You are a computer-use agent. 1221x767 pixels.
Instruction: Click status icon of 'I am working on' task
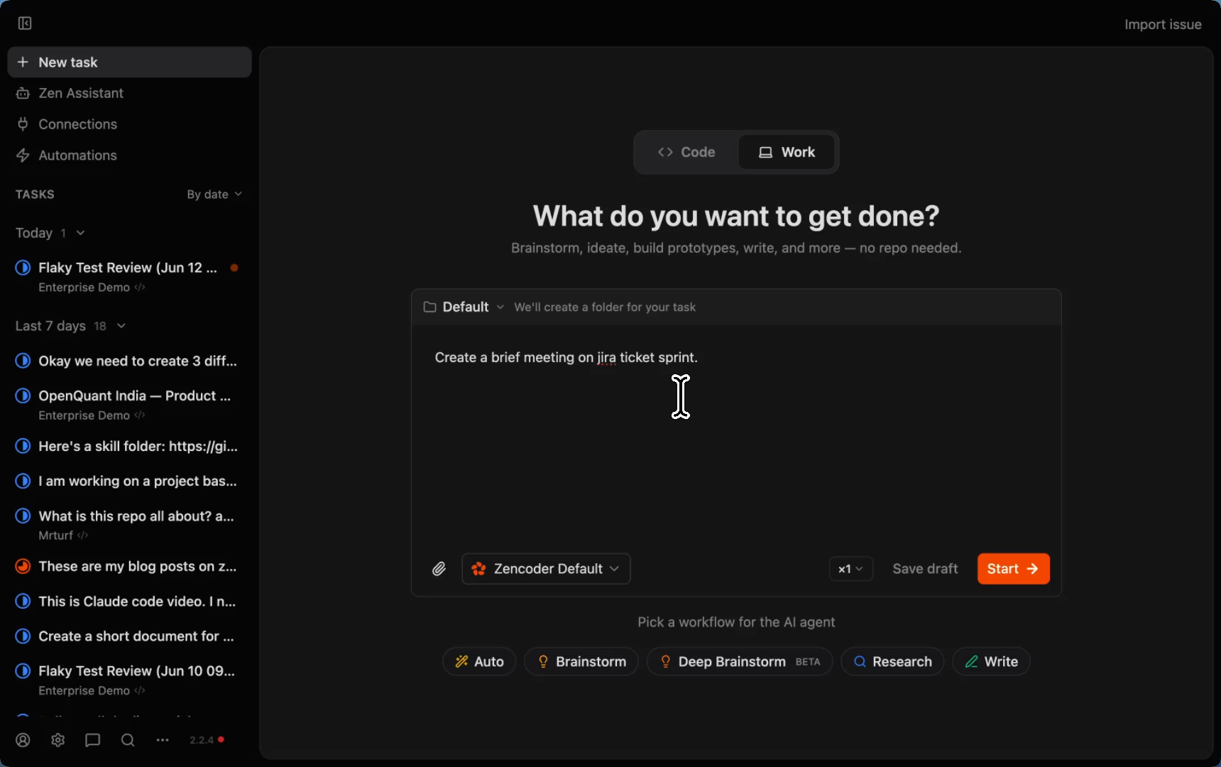pyautogui.click(x=23, y=481)
